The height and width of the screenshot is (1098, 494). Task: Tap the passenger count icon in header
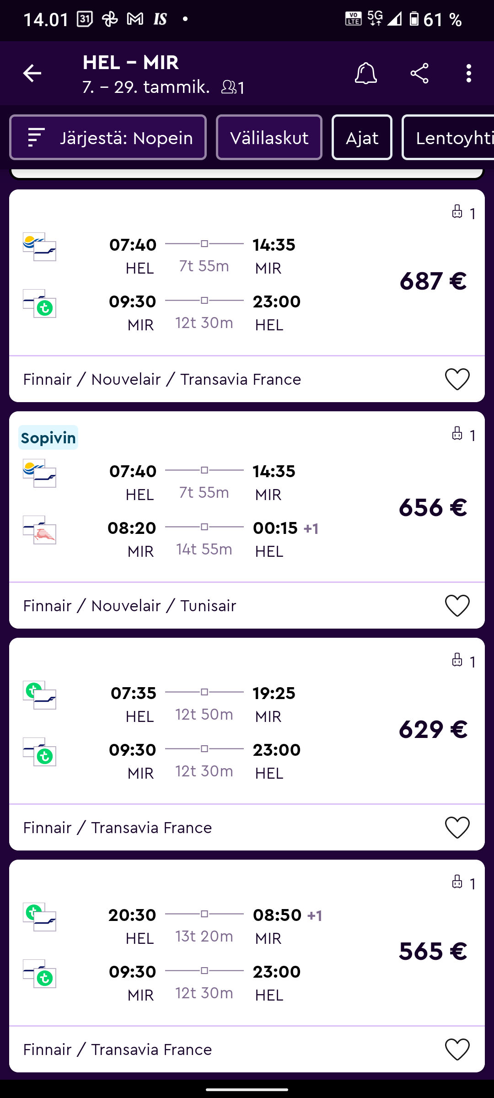click(232, 87)
